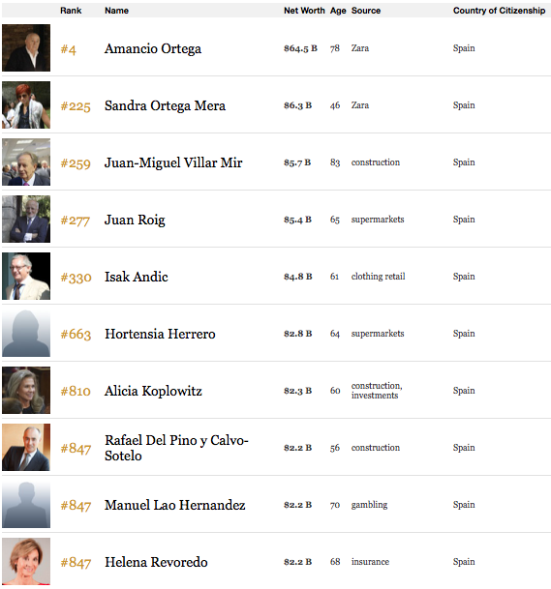Select Juan-Miguel Villar Mir's portrait image

[x=26, y=162]
